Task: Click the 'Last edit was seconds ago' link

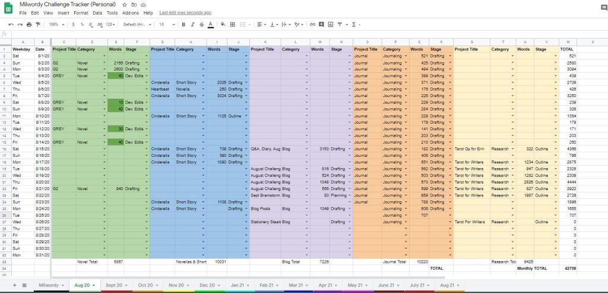Action: (x=185, y=12)
